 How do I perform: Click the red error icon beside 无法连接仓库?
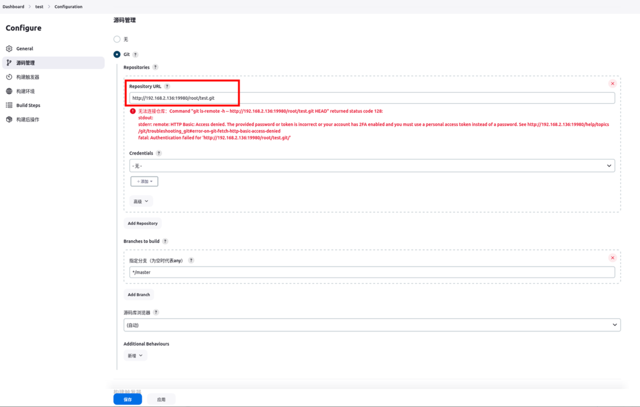[x=133, y=111]
